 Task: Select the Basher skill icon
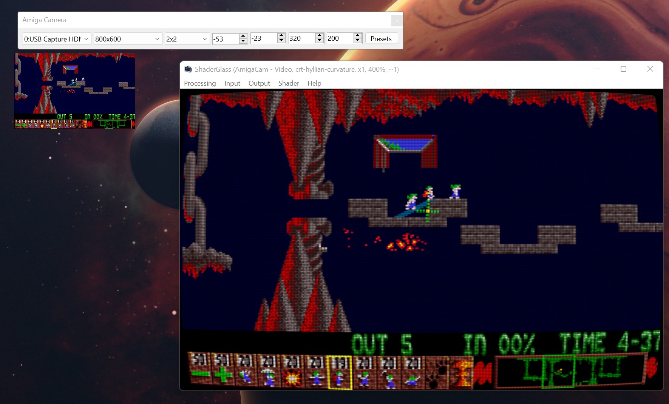pos(364,372)
